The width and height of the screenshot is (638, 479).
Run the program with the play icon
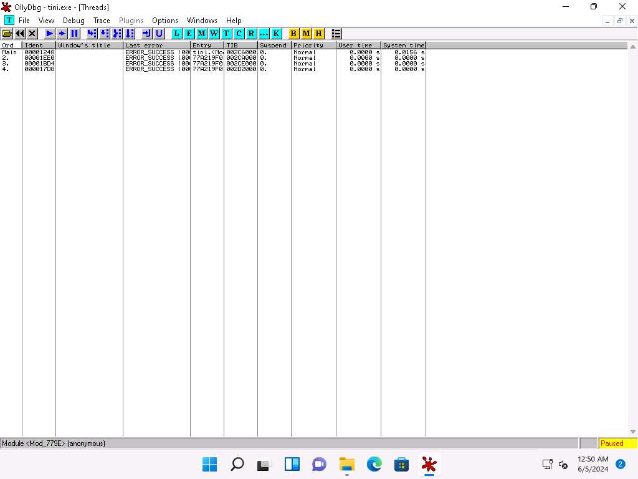click(x=50, y=33)
